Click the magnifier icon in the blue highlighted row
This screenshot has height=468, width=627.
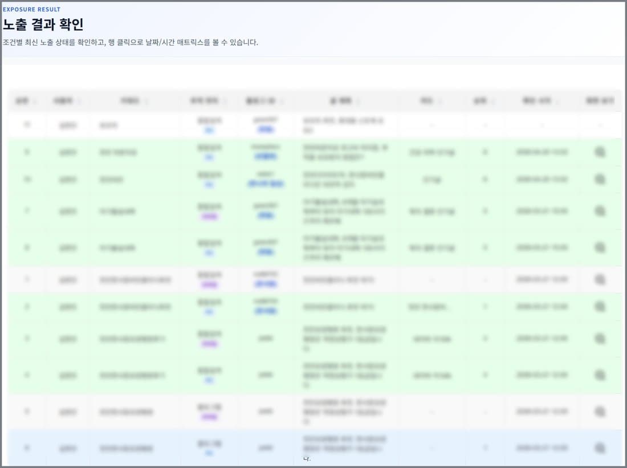tap(600, 448)
